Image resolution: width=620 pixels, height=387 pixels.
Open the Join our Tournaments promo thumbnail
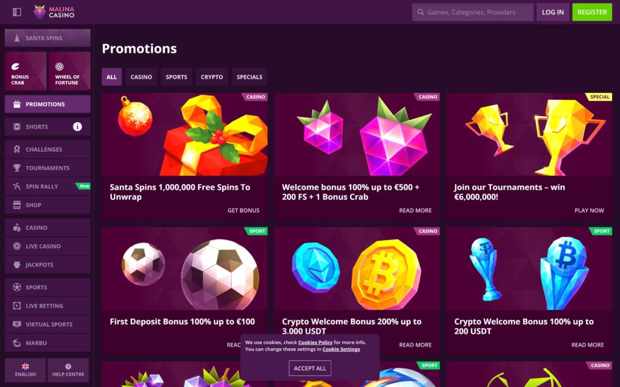click(529, 134)
